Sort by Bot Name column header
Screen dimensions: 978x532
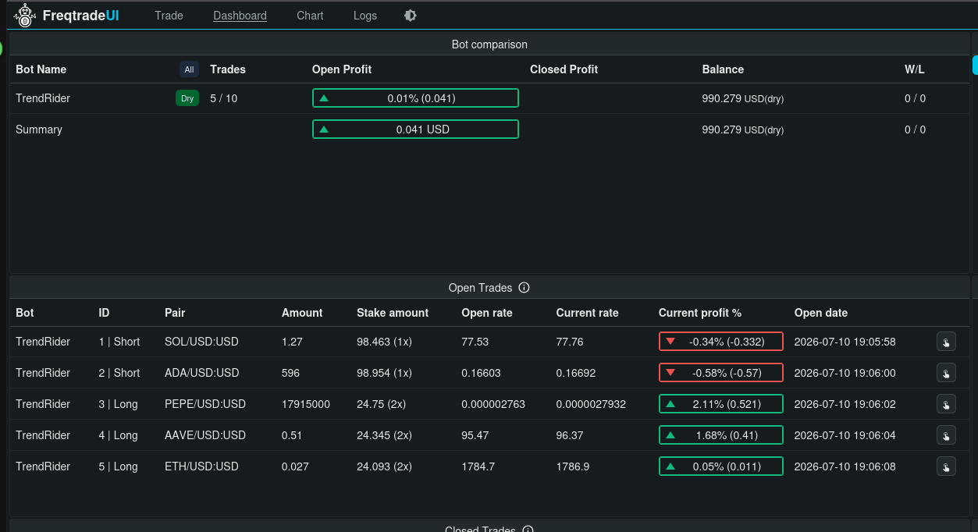pos(41,69)
